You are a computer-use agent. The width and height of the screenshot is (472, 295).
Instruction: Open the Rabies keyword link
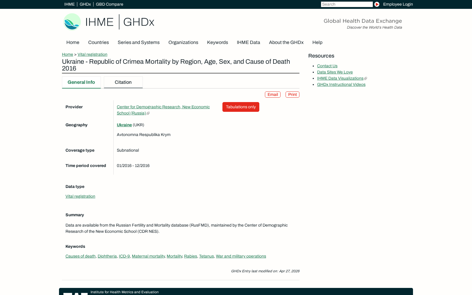(191, 256)
